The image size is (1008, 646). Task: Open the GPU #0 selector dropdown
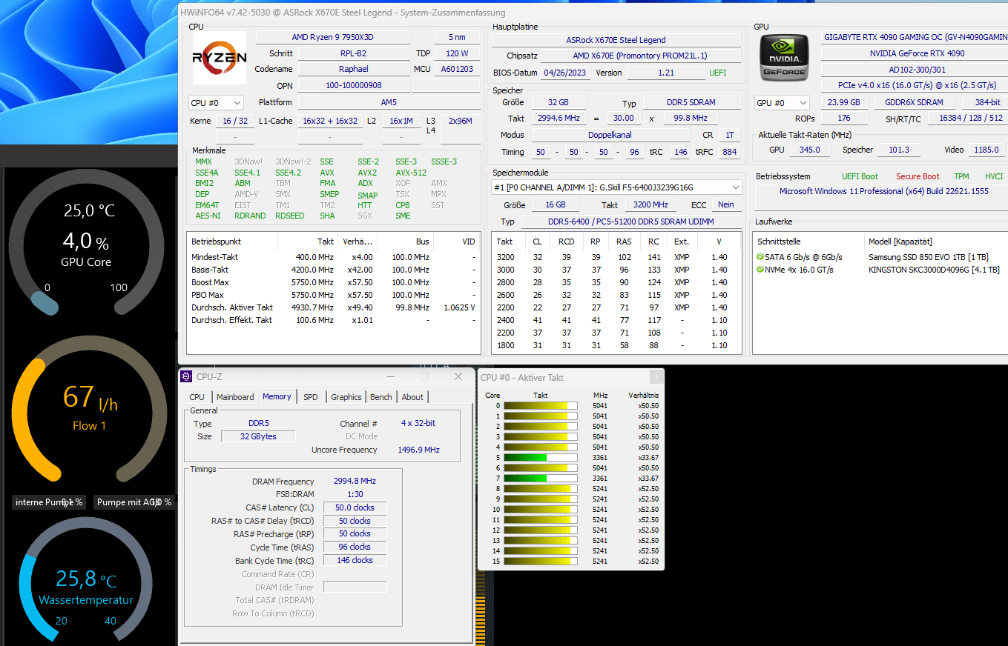coord(782,103)
